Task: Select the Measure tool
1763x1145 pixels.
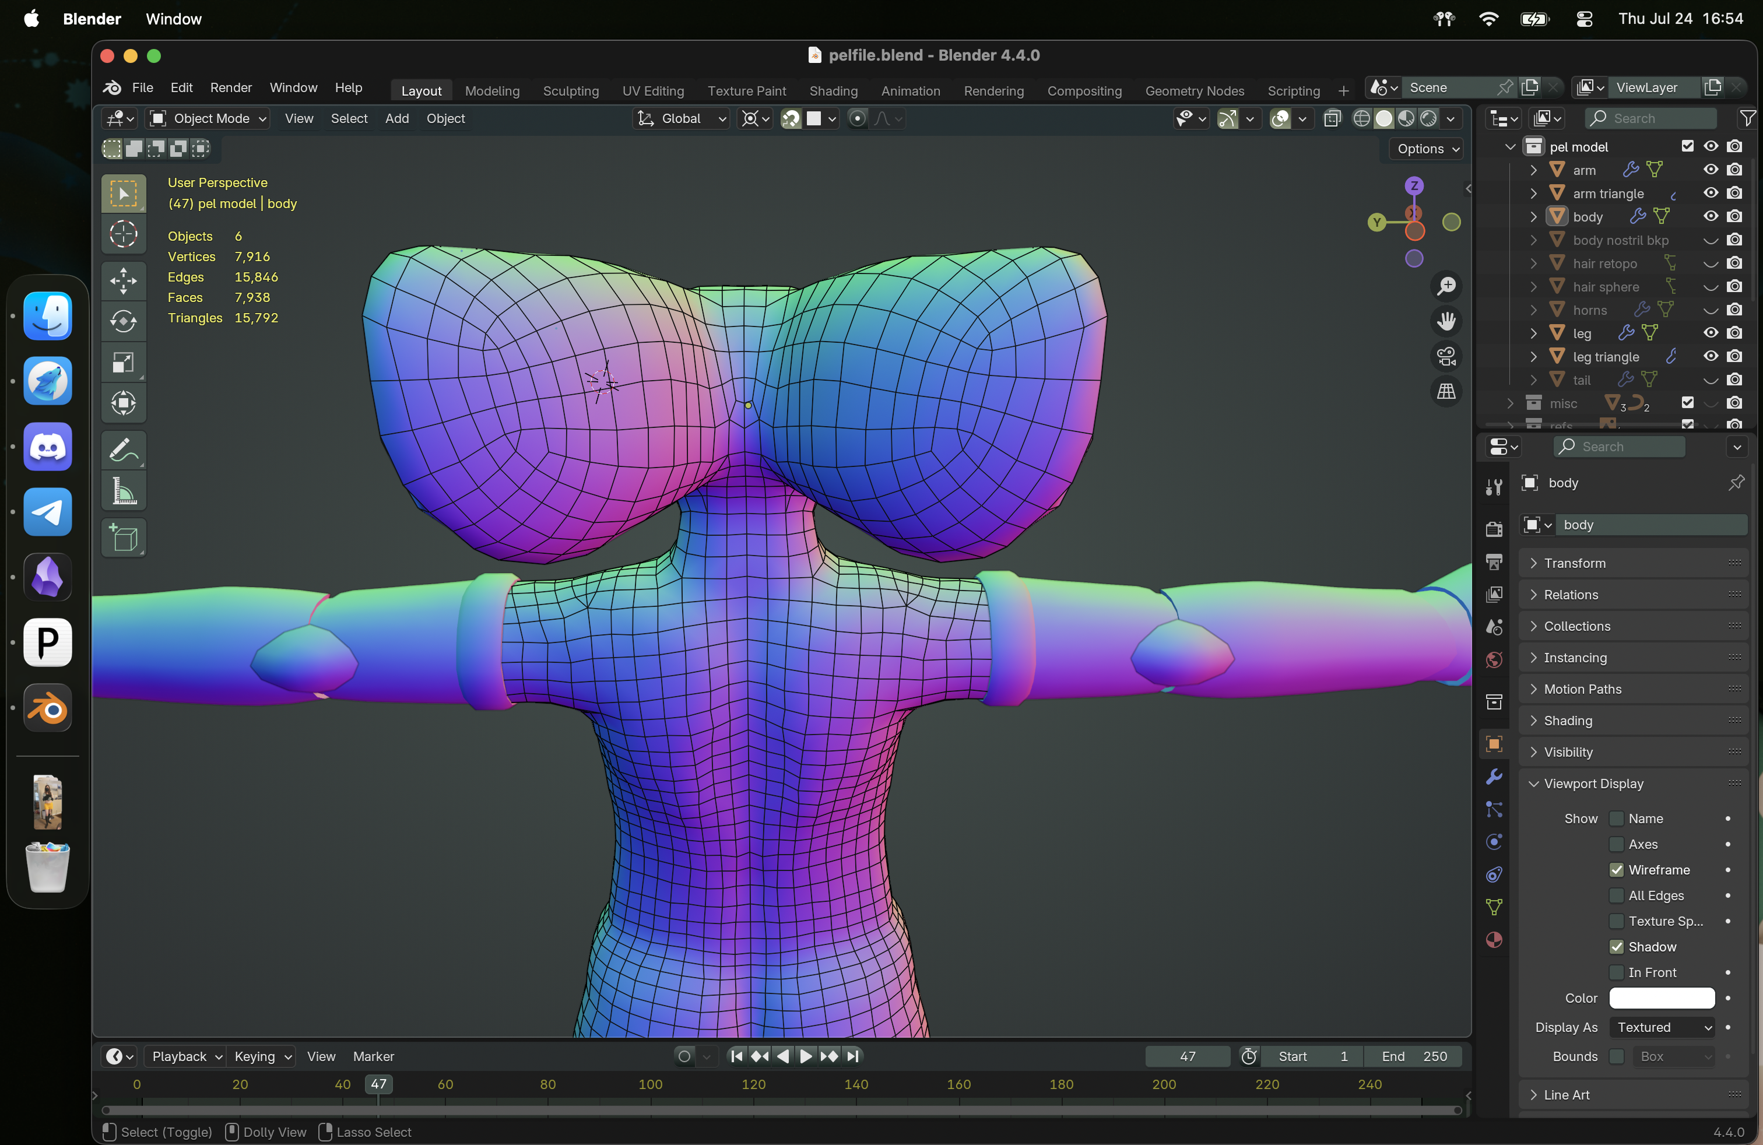Action: tap(123, 492)
